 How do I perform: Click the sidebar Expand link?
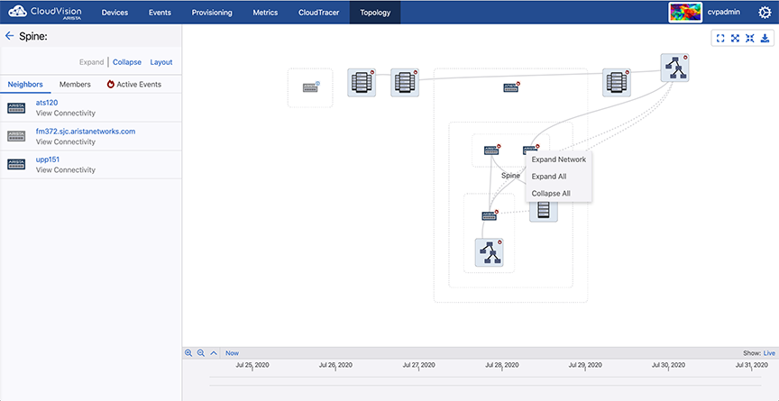[91, 62]
